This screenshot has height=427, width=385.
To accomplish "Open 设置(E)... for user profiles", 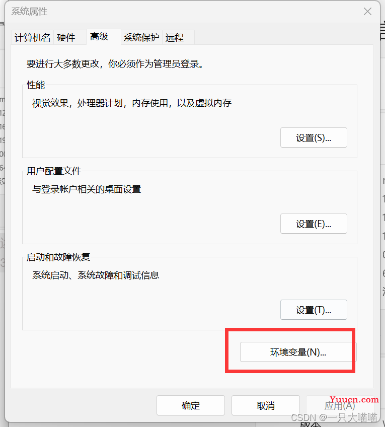I will tap(314, 224).
